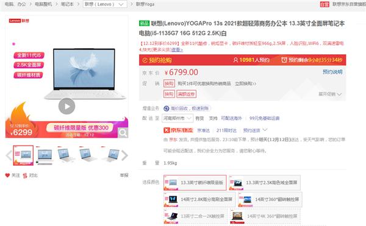This screenshot has width=366, height=226.
Task: Click the 碳纤维材质 feature badge
Action: tap(28, 75)
